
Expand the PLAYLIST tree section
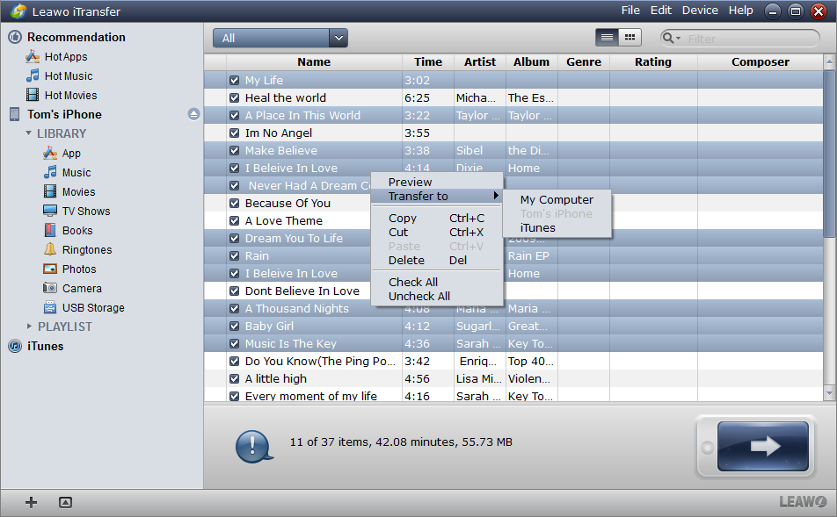point(29,327)
